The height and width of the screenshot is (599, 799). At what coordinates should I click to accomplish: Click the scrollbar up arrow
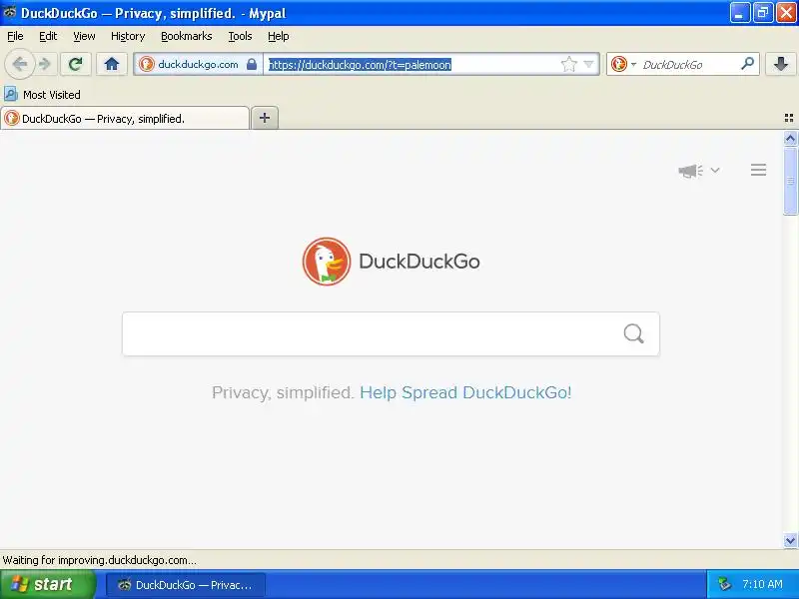(790, 138)
